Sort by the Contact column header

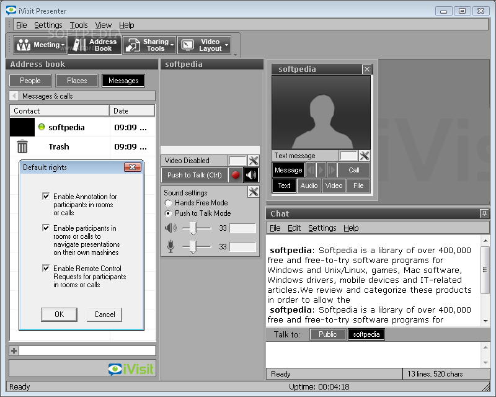pyautogui.click(x=60, y=111)
